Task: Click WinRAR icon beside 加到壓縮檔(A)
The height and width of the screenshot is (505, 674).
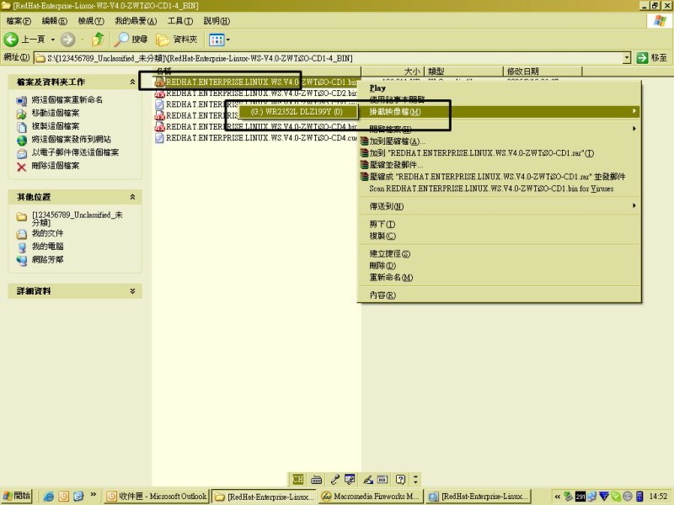Action: click(x=364, y=141)
